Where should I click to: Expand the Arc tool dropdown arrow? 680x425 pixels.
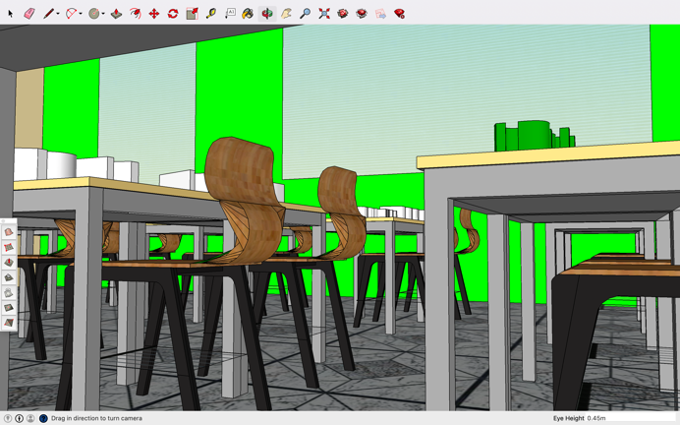[x=81, y=14]
